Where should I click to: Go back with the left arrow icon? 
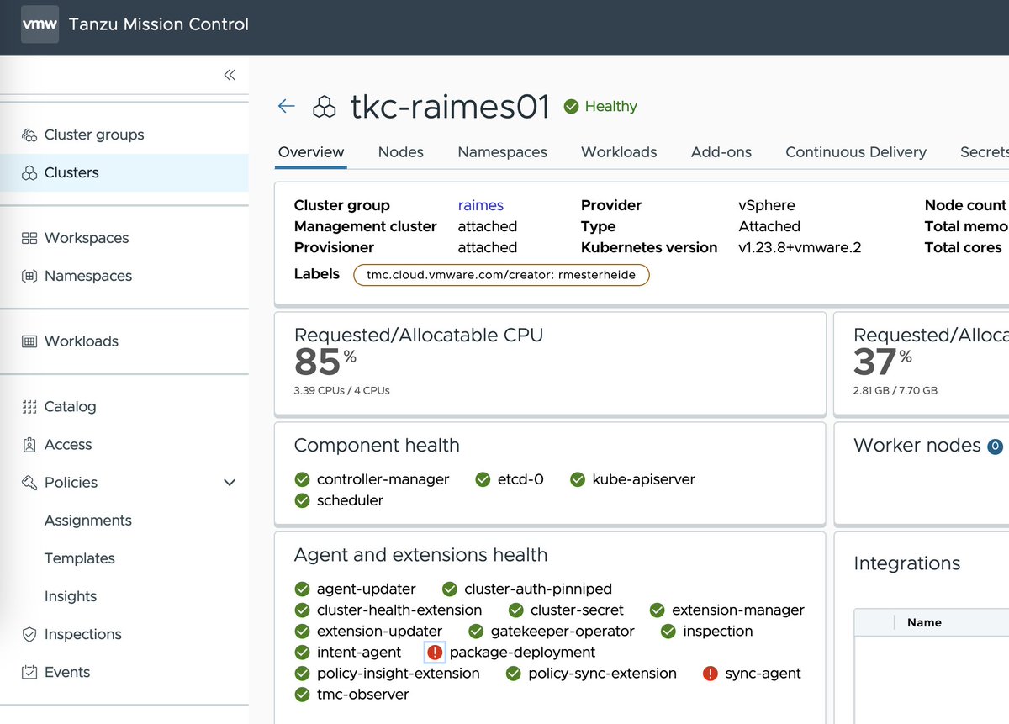(287, 106)
